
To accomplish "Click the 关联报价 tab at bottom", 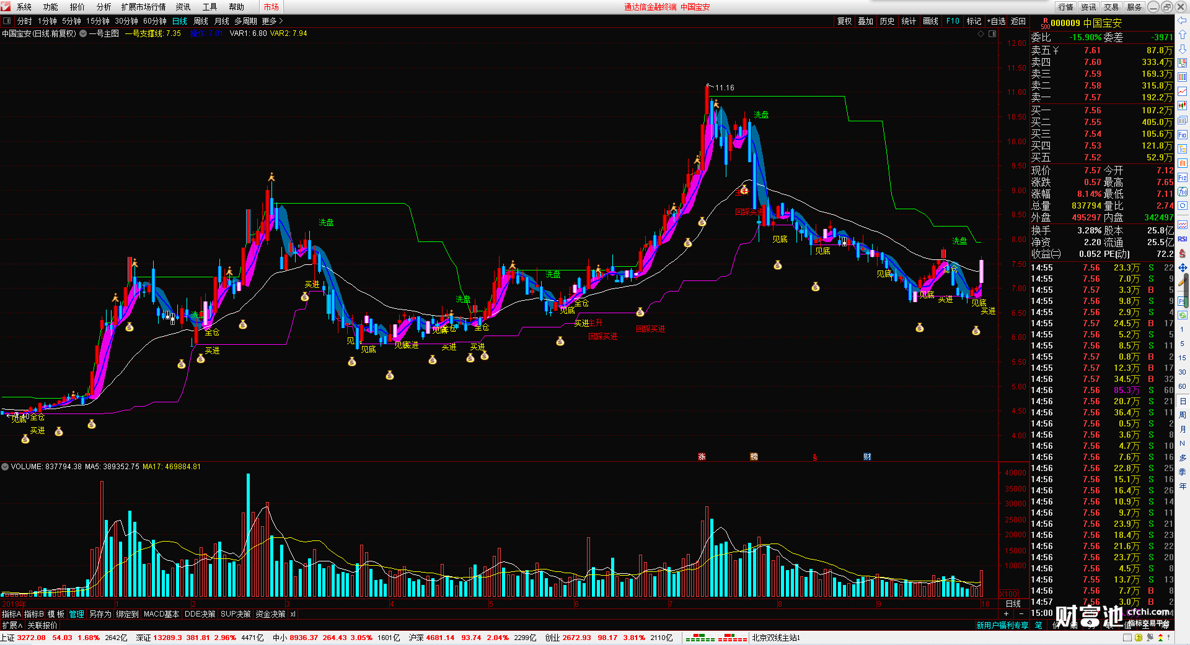I will pyautogui.click(x=42, y=625).
